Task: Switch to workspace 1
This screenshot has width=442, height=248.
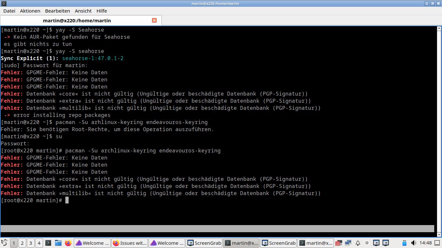Action: [x=14, y=243]
